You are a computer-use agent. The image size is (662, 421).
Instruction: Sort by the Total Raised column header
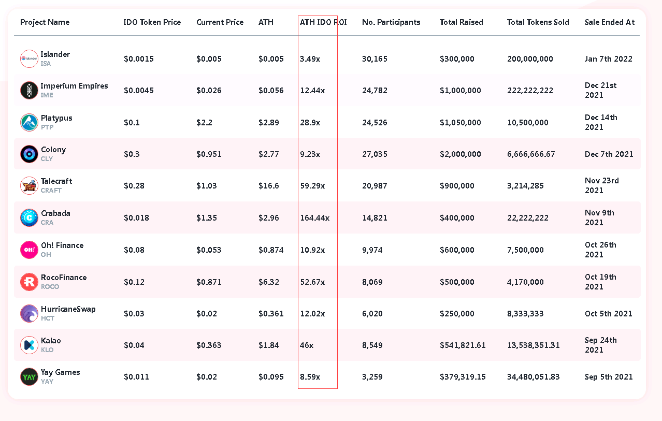tap(461, 22)
